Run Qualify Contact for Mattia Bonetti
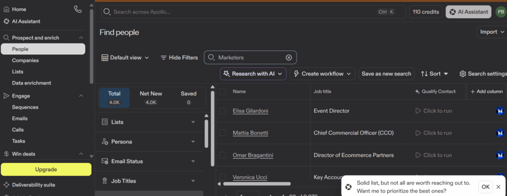This screenshot has height=196, width=507. tap(434, 133)
